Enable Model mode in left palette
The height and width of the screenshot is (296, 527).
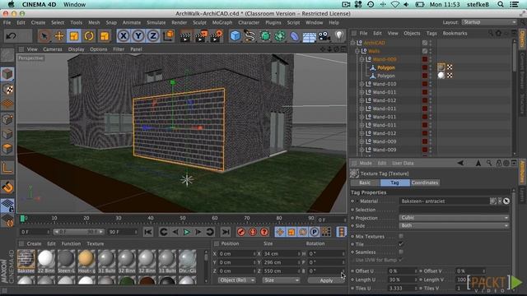[7, 75]
